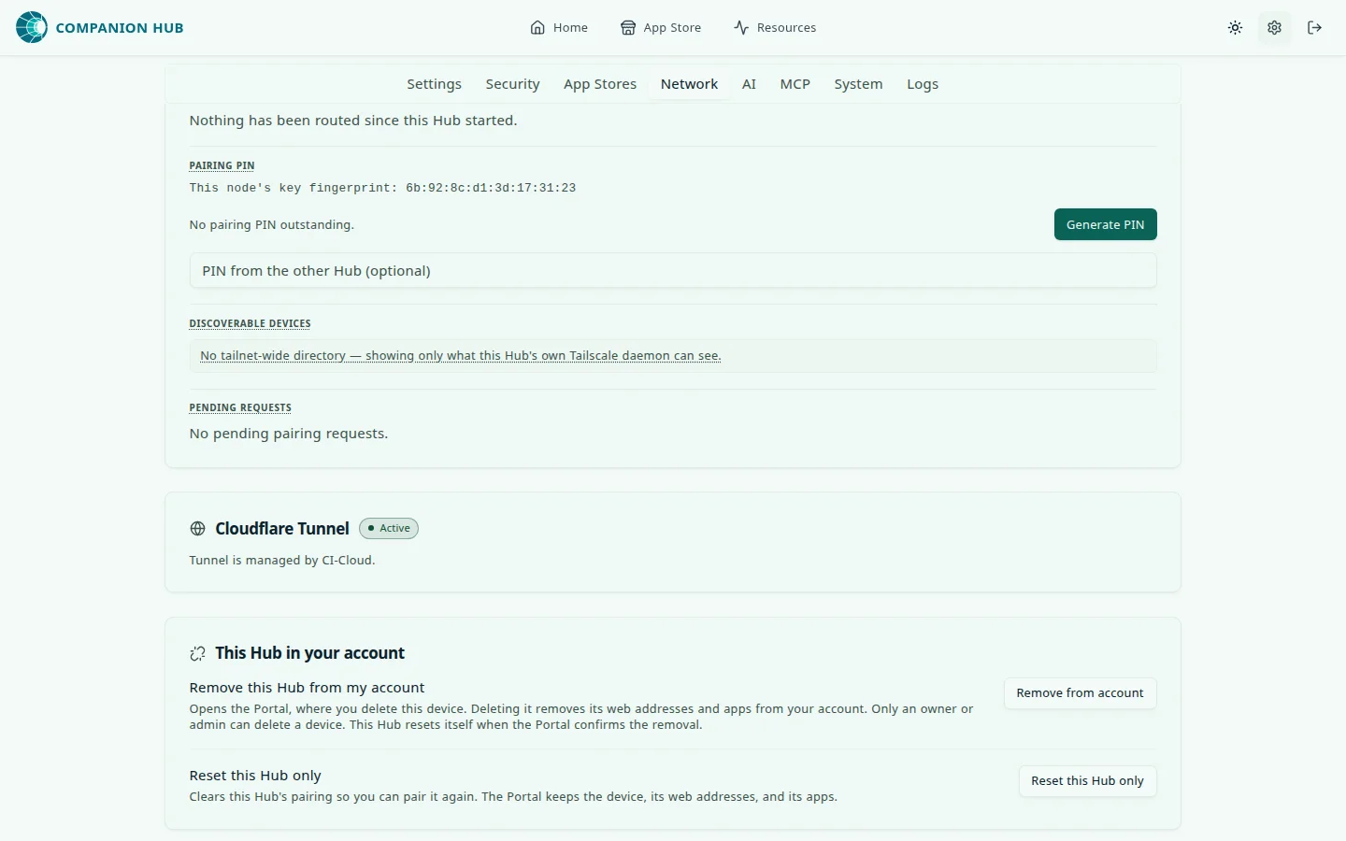
Task: Focus the PIN from the other Hub field
Action: [673, 271]
